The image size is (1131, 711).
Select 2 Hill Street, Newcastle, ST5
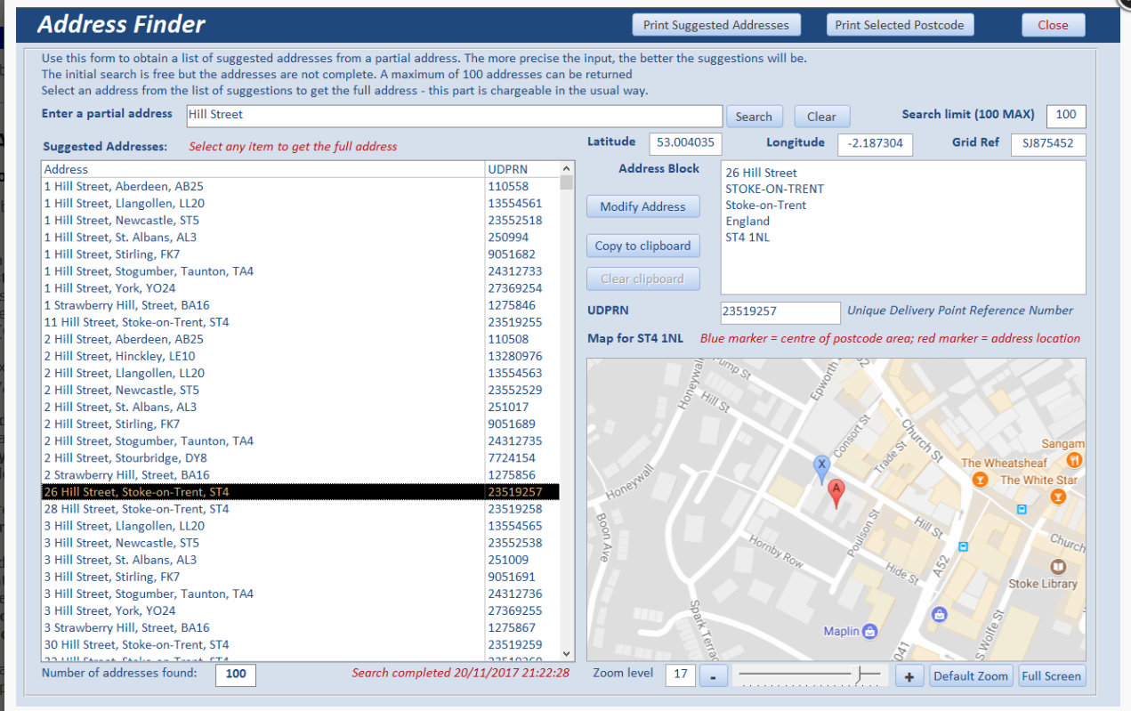pyautogui.click(x=300, y=390)
